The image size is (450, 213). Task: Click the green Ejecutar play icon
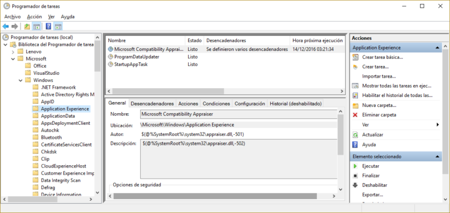355,166
